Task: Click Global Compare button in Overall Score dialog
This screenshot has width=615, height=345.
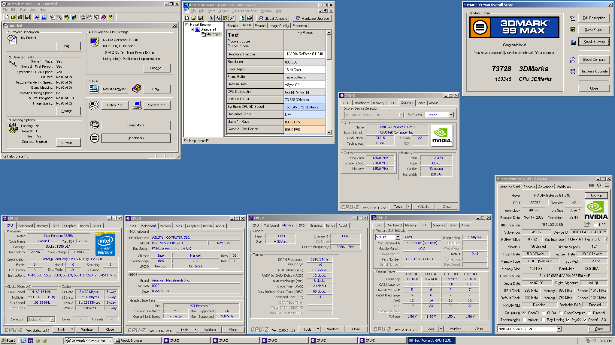Action: pos(594,60)
